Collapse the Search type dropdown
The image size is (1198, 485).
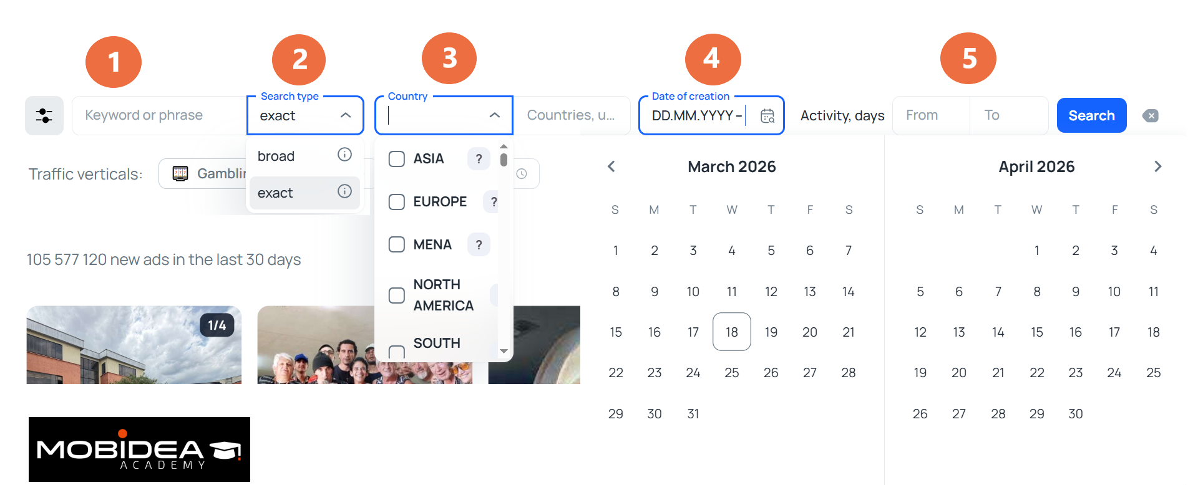(345, 115)
